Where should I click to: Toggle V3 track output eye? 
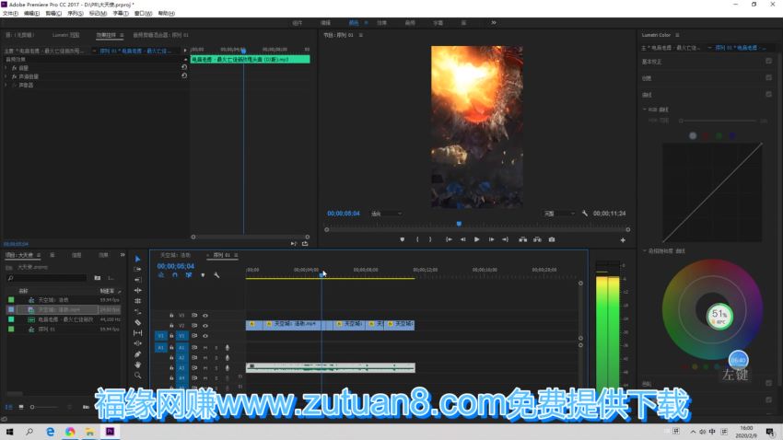pos(205,316)
